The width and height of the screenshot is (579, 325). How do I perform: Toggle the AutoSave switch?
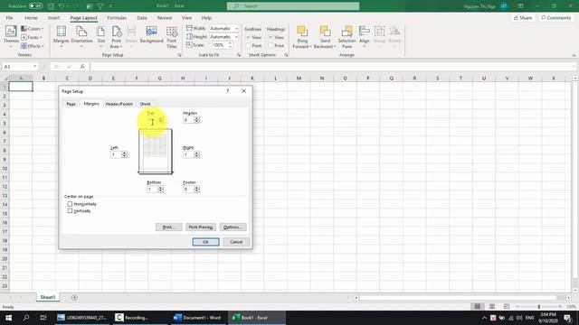(35, 6)
